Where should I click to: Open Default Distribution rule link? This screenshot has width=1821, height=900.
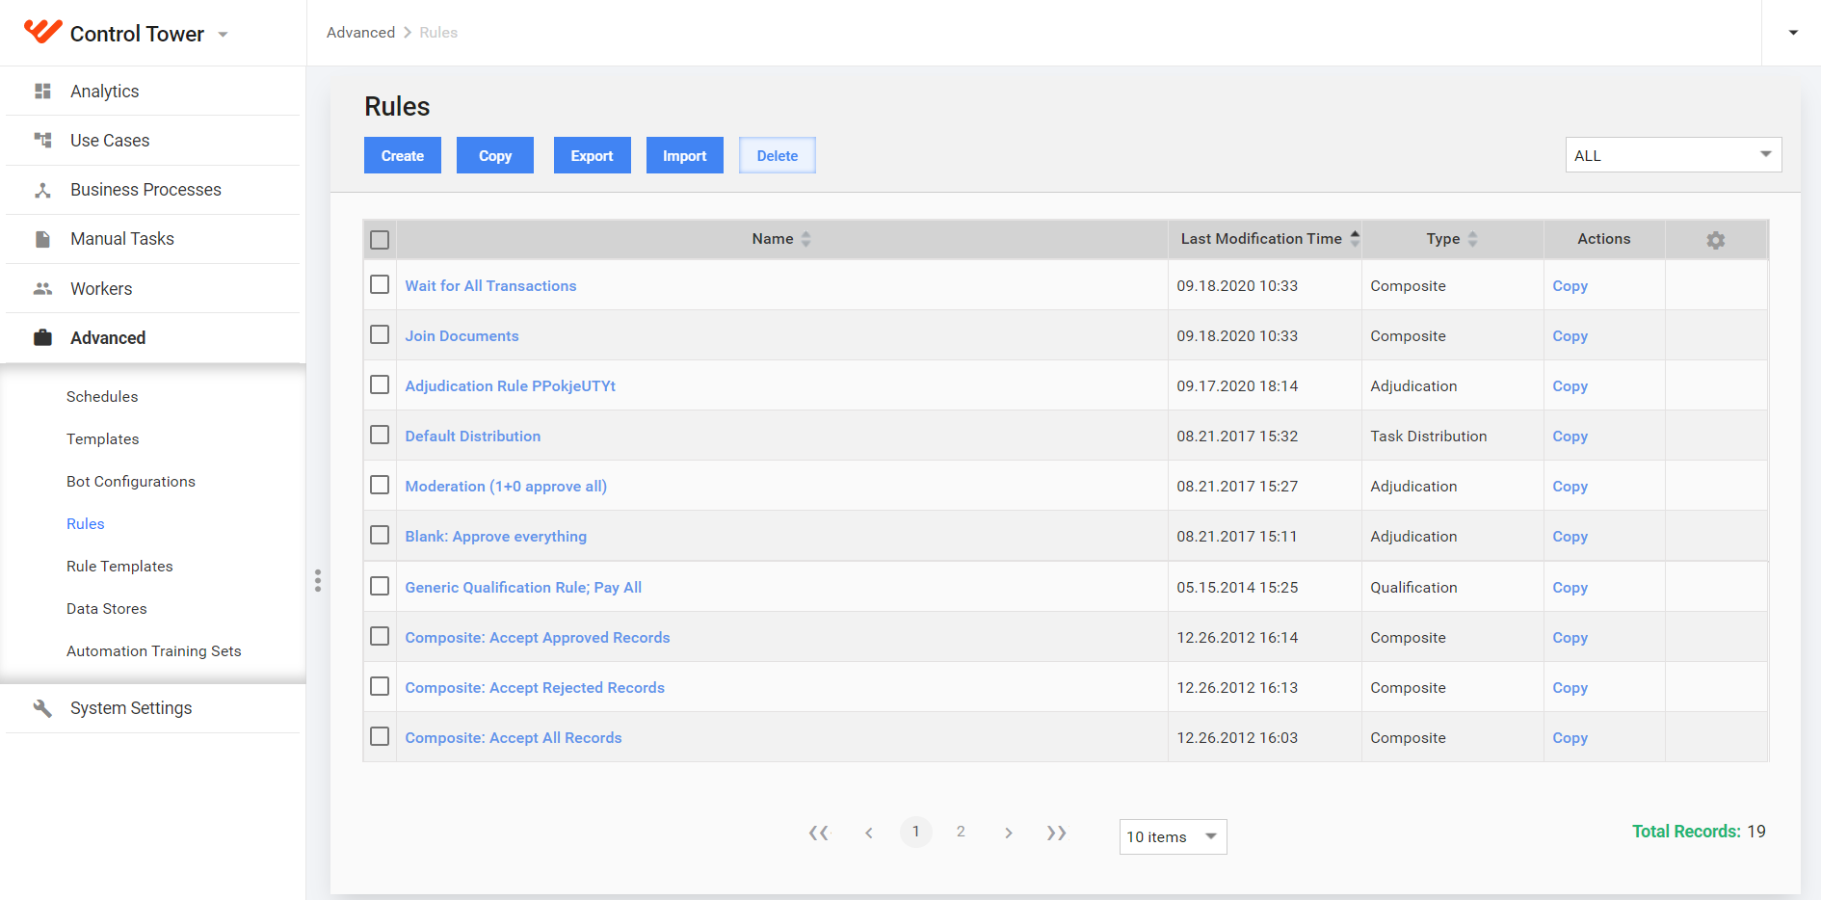point(473,437)
